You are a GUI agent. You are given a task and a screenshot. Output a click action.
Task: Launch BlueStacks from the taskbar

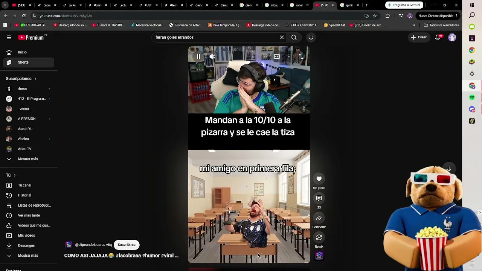point(472,62)
